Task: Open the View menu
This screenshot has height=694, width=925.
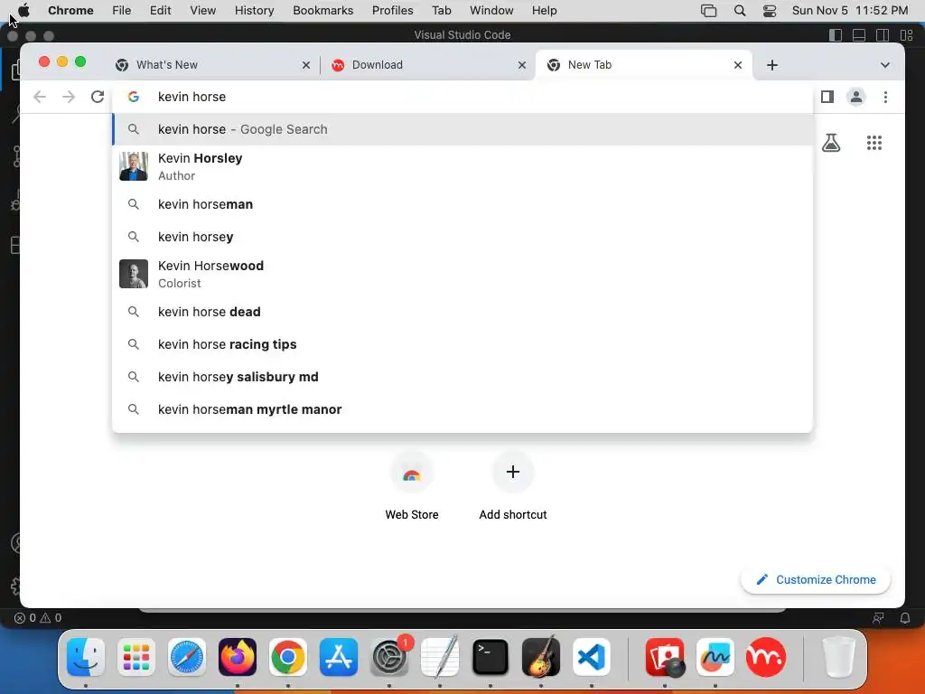Action: tap(203, 11)
